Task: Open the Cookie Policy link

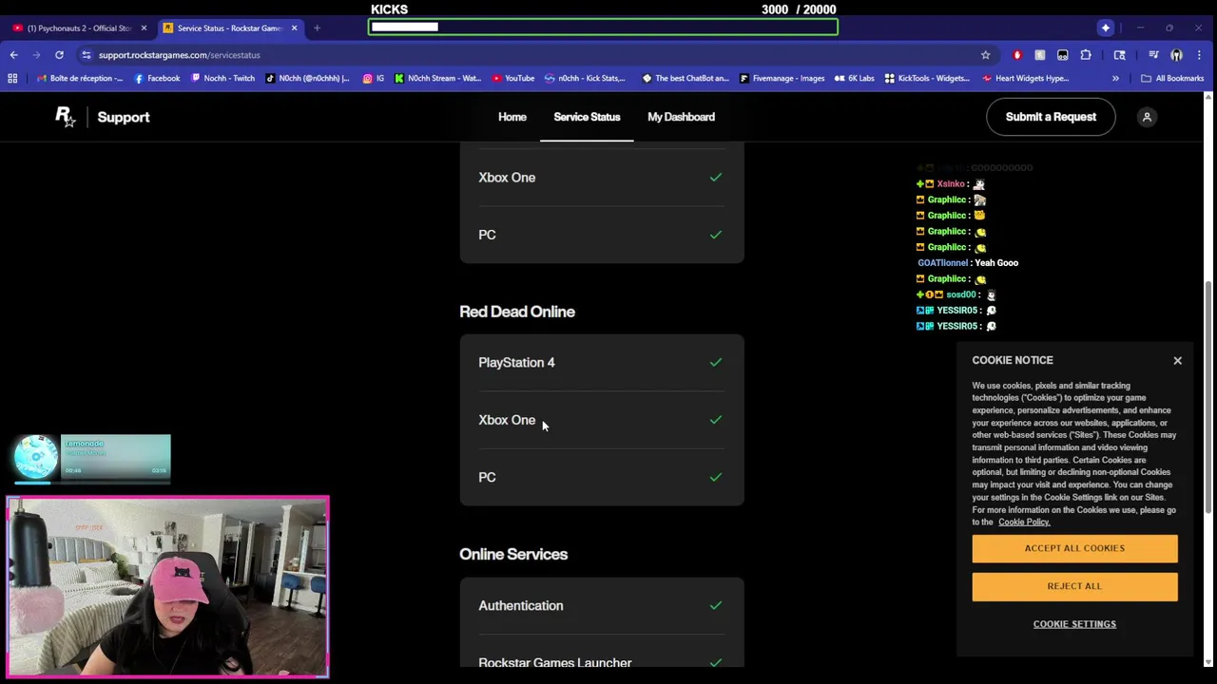Action: (x=1024, y=522)
